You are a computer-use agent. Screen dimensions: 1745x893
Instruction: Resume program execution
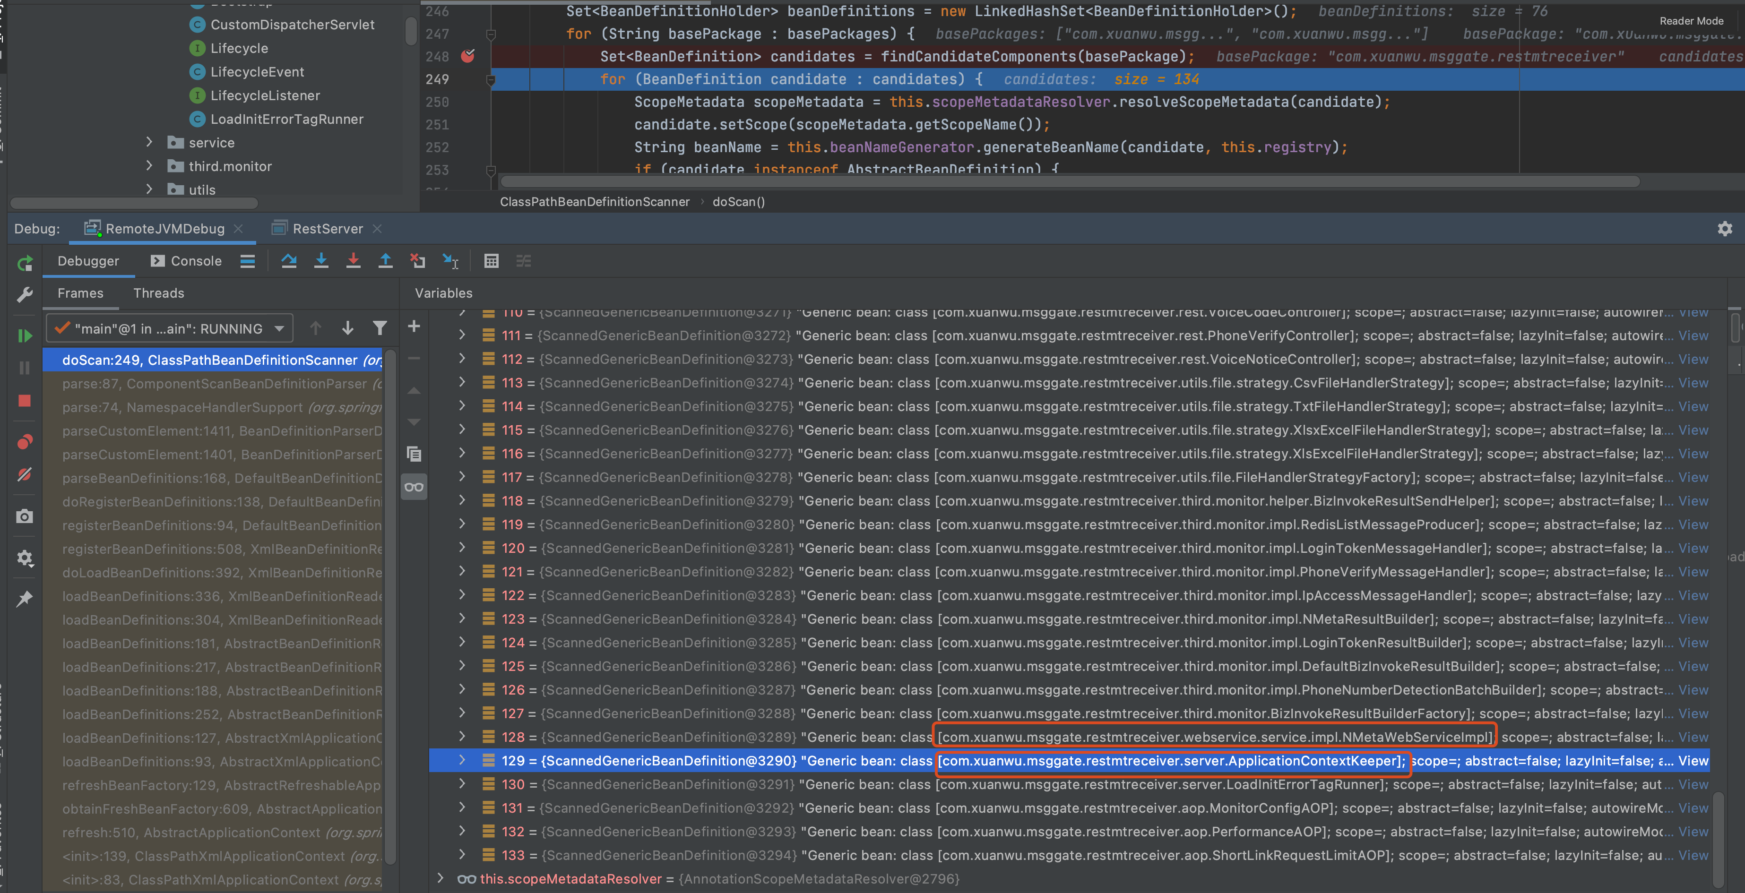[x=25, y=335]
